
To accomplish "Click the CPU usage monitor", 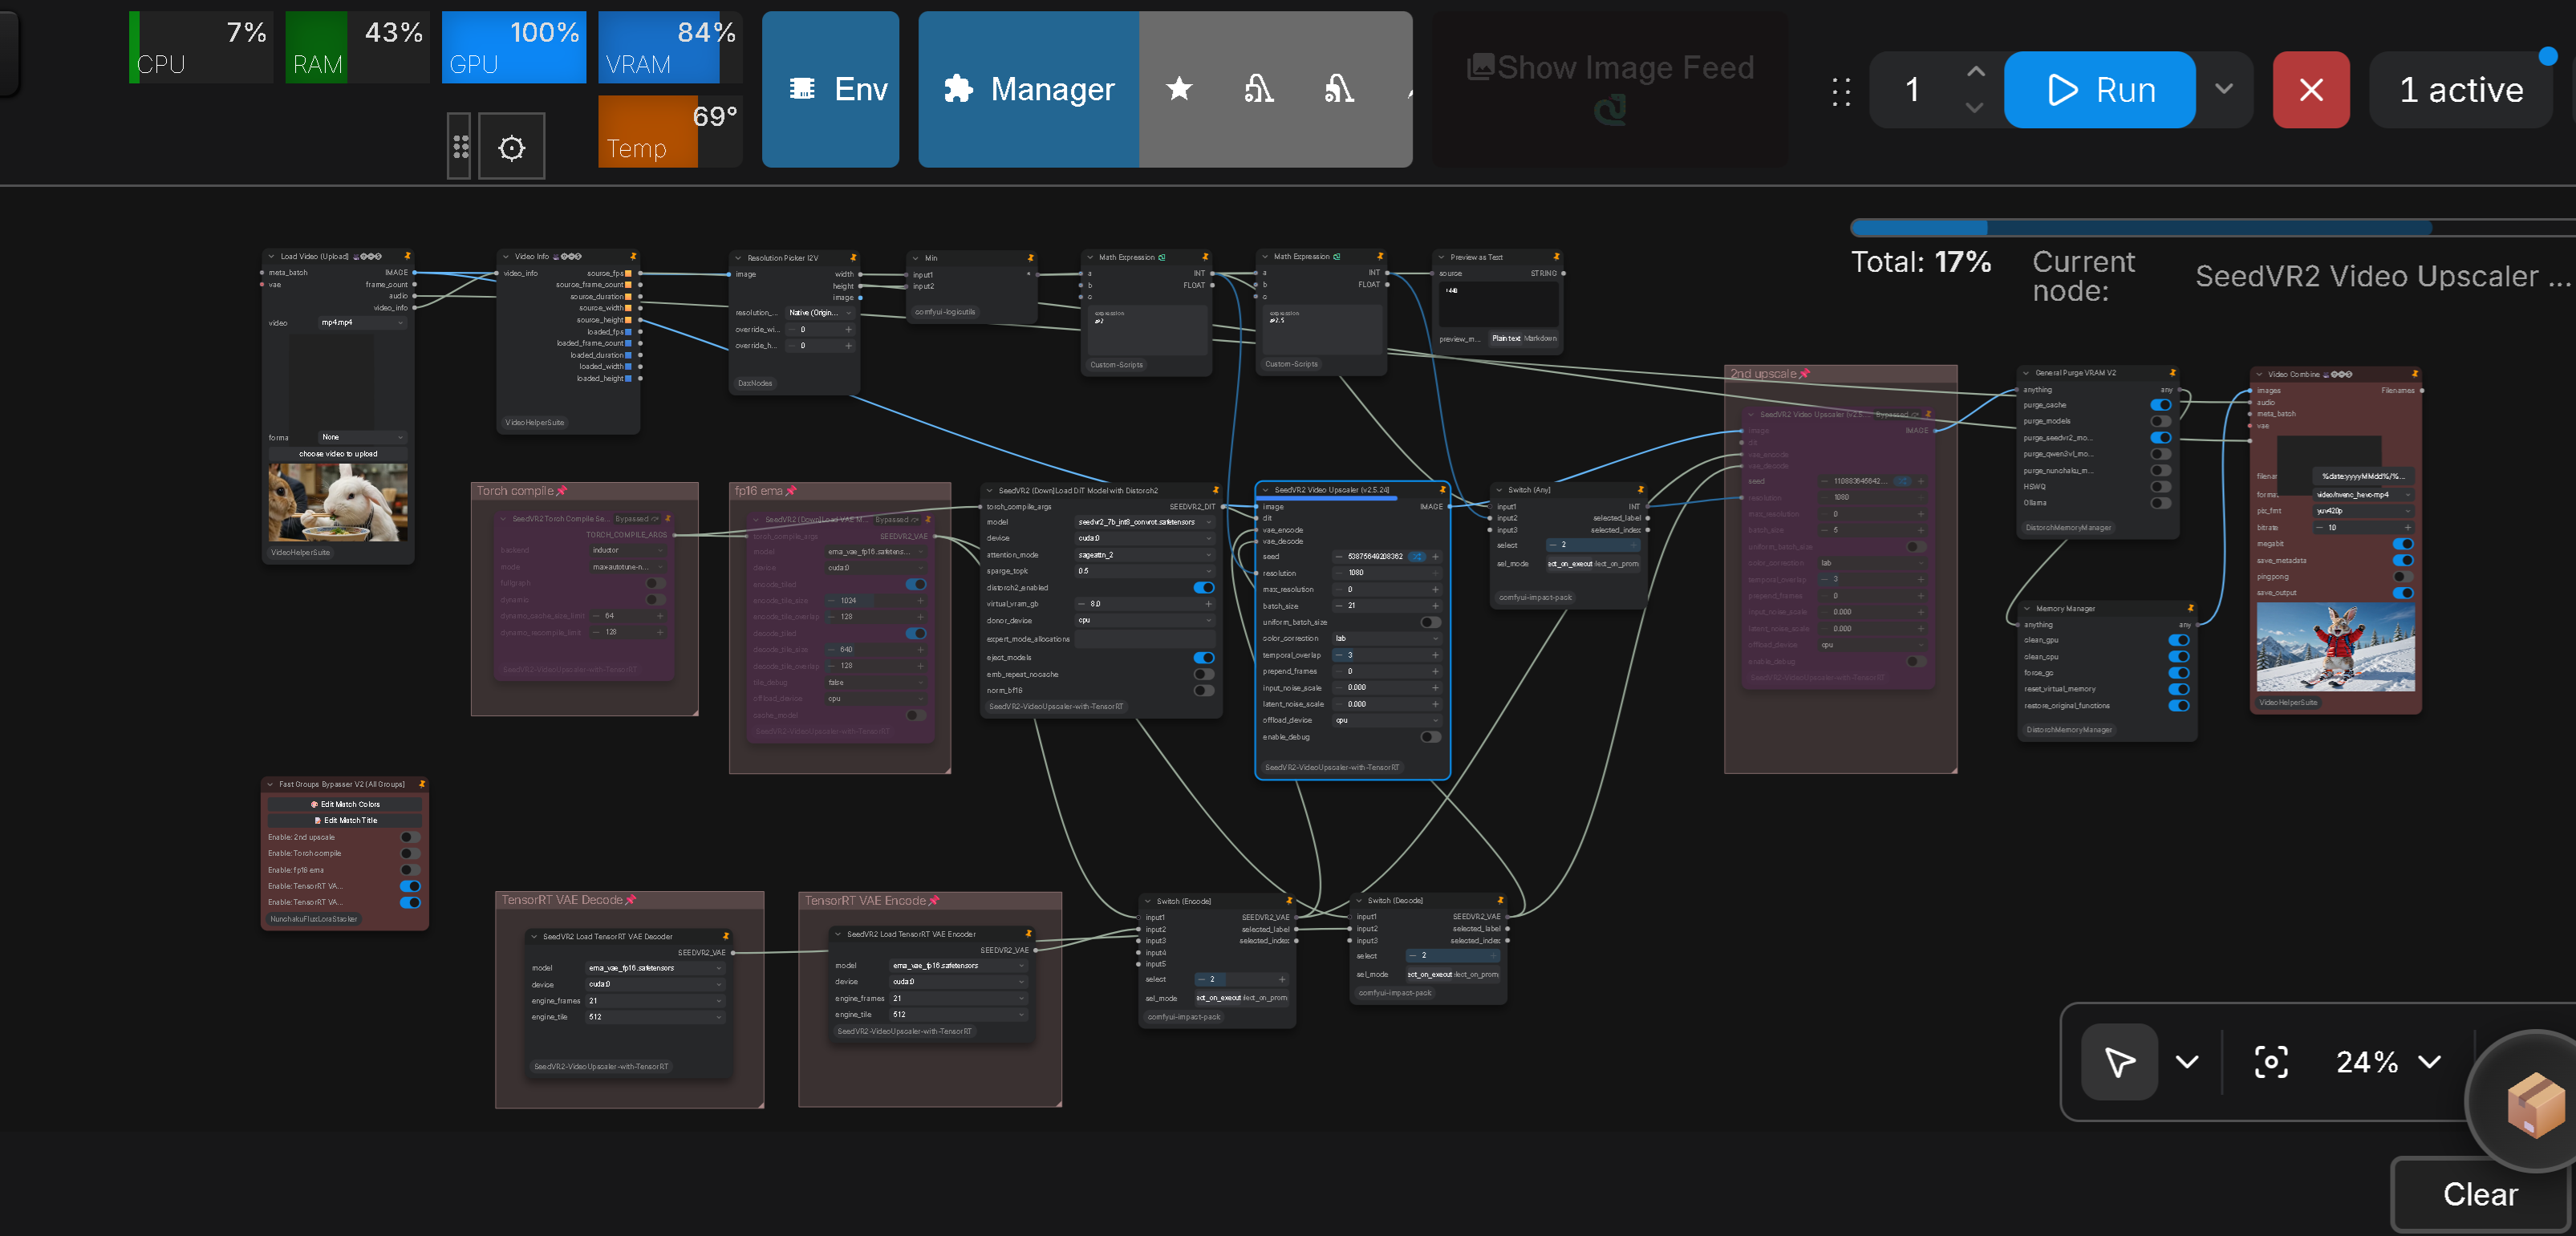I will pyautogui.click(x=200, y=47).
